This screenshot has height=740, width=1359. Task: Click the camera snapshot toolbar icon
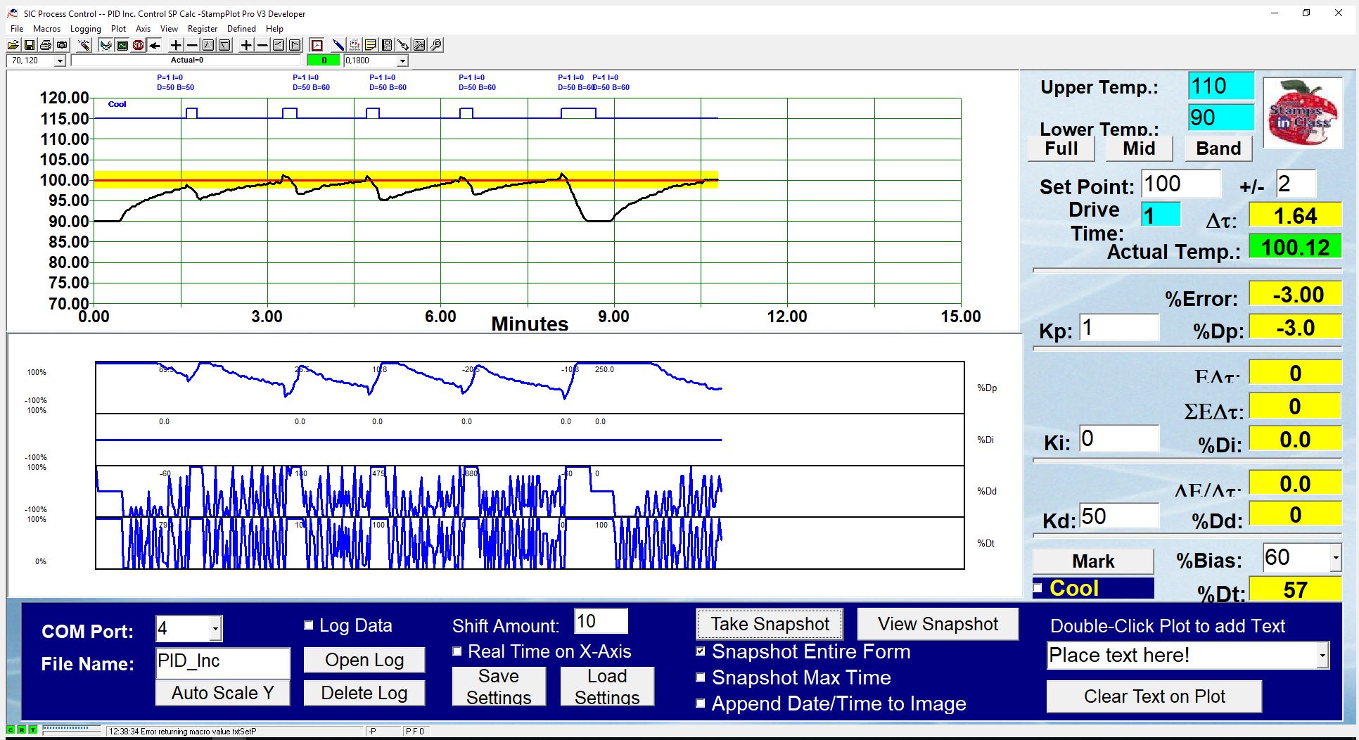coord(62,45)
